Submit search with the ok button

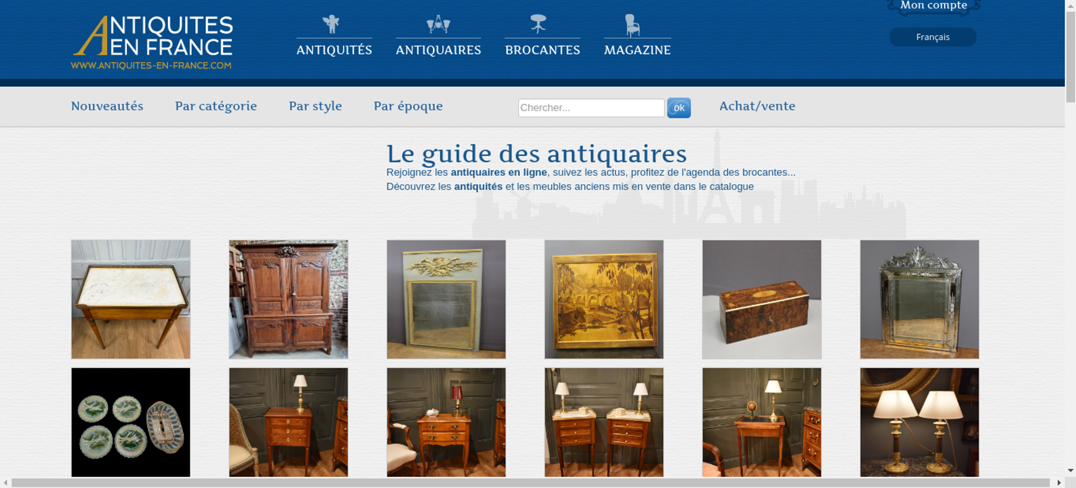click(x=679, y=108)
